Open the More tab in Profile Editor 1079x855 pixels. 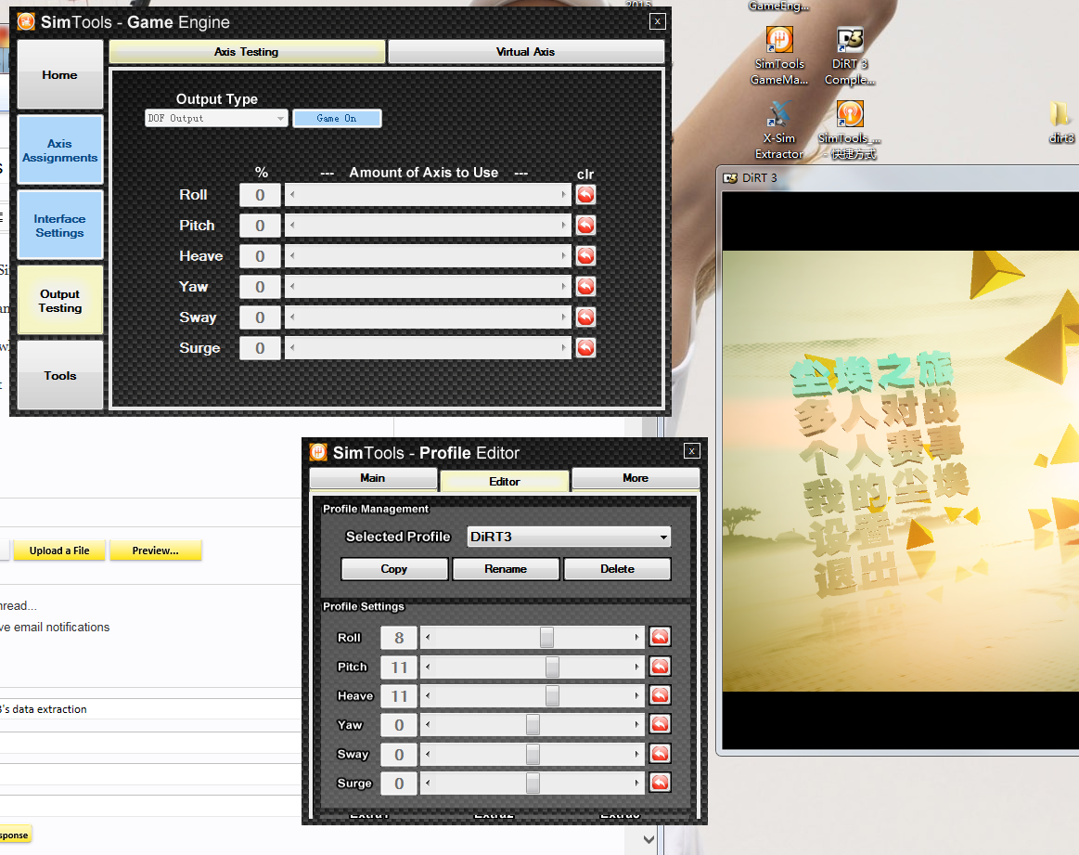pyautogui.click(x=636, y=478)
